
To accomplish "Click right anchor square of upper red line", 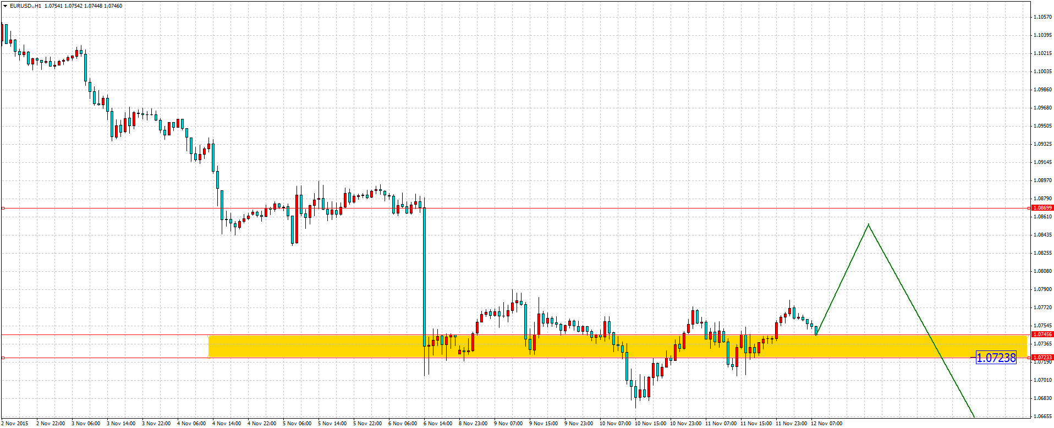I will click(x=1029, y=208).
